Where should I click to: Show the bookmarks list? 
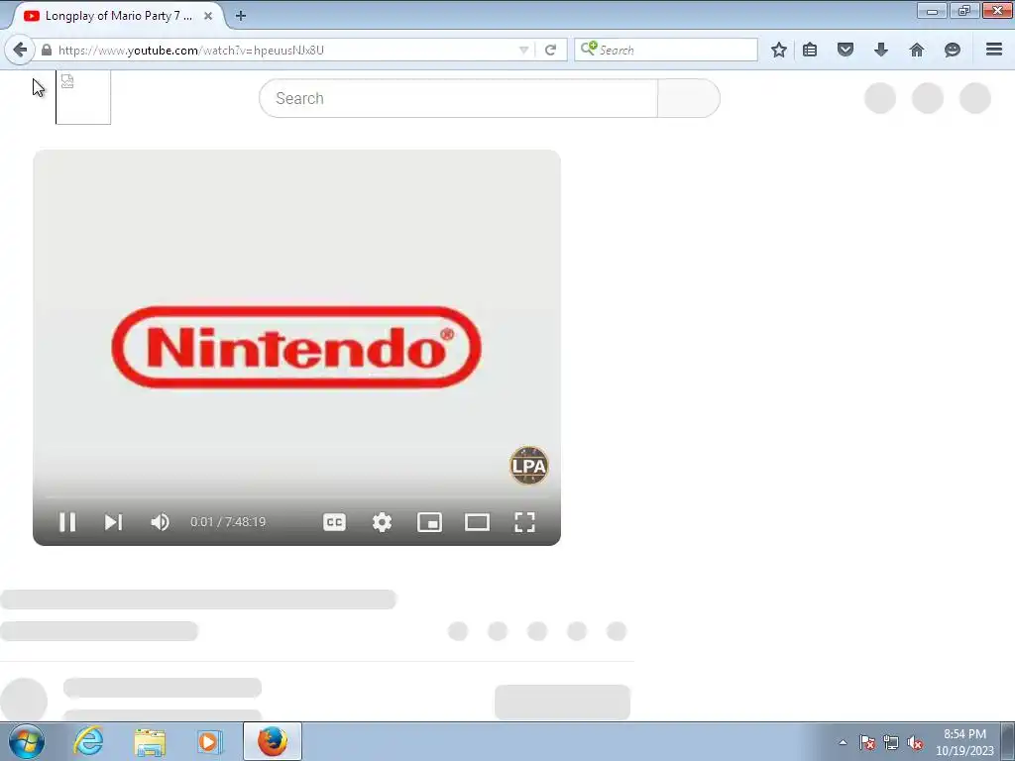(810, 50)
